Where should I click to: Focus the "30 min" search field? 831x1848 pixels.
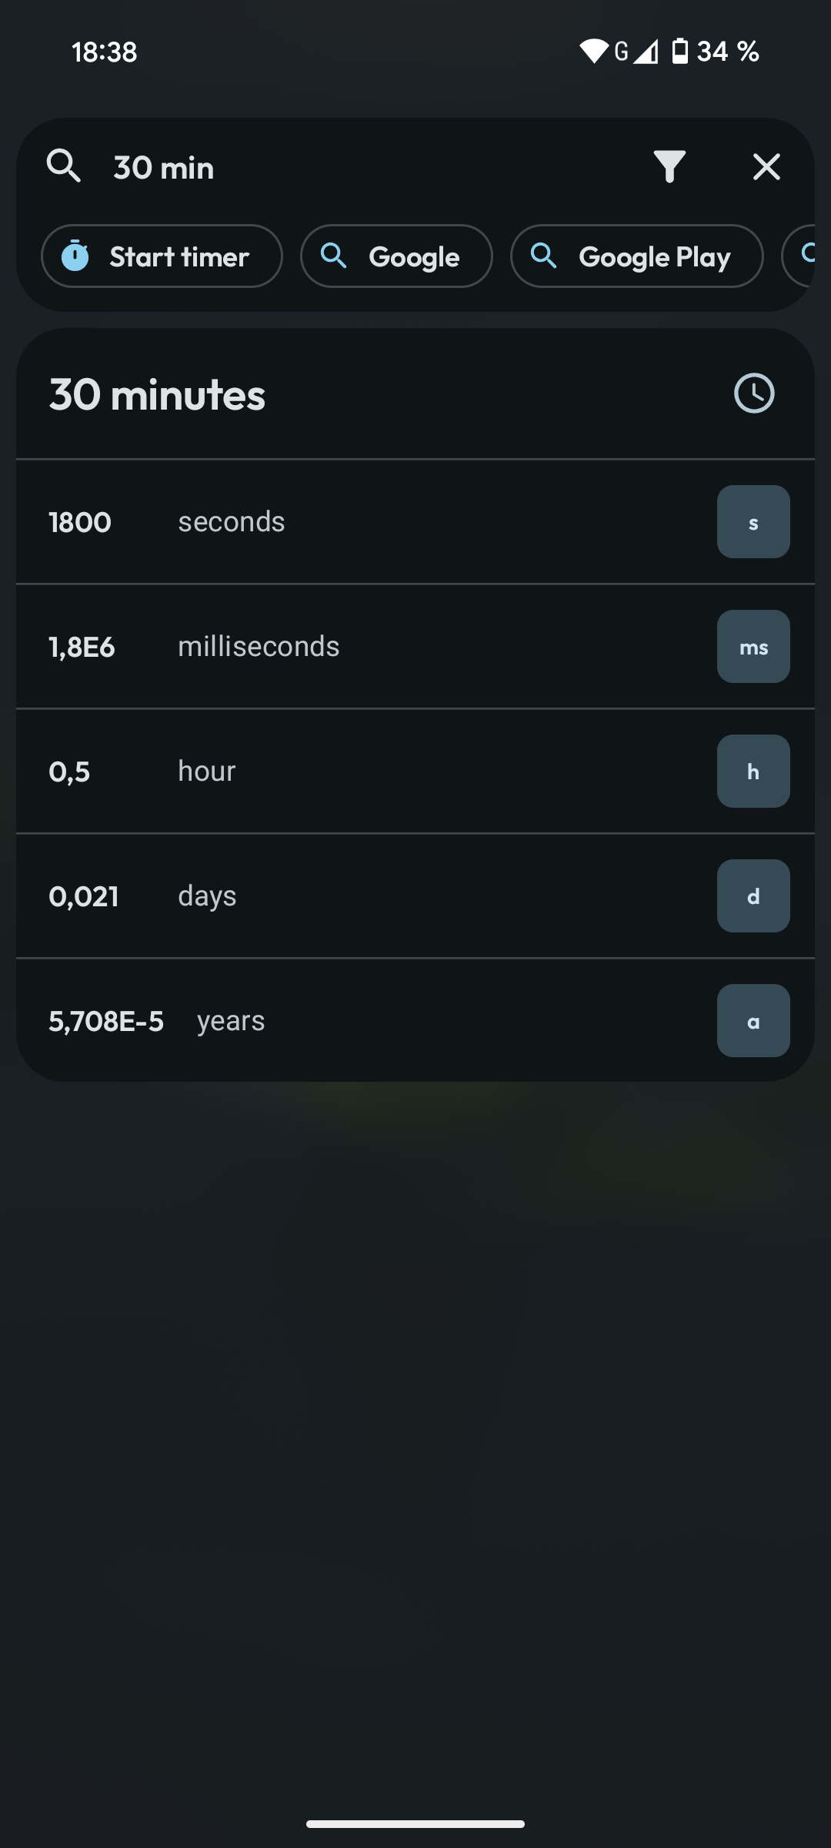click(369, 167)
